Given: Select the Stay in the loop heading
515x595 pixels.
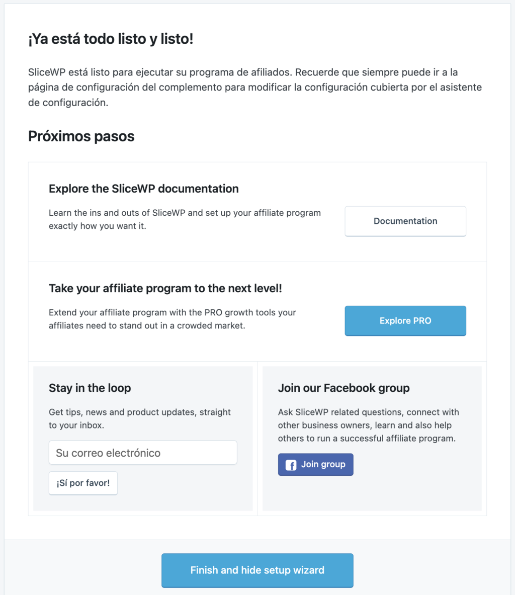Looking at the screenshot, I should click(90, 388).
